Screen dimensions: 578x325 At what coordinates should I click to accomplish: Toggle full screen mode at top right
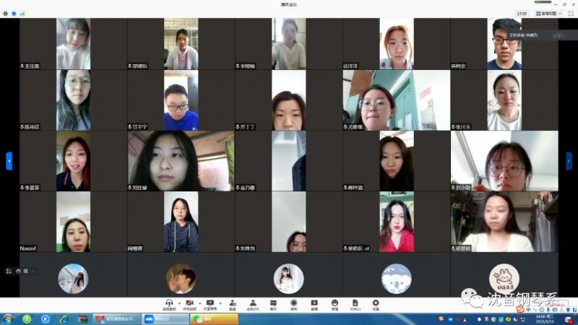569,13
